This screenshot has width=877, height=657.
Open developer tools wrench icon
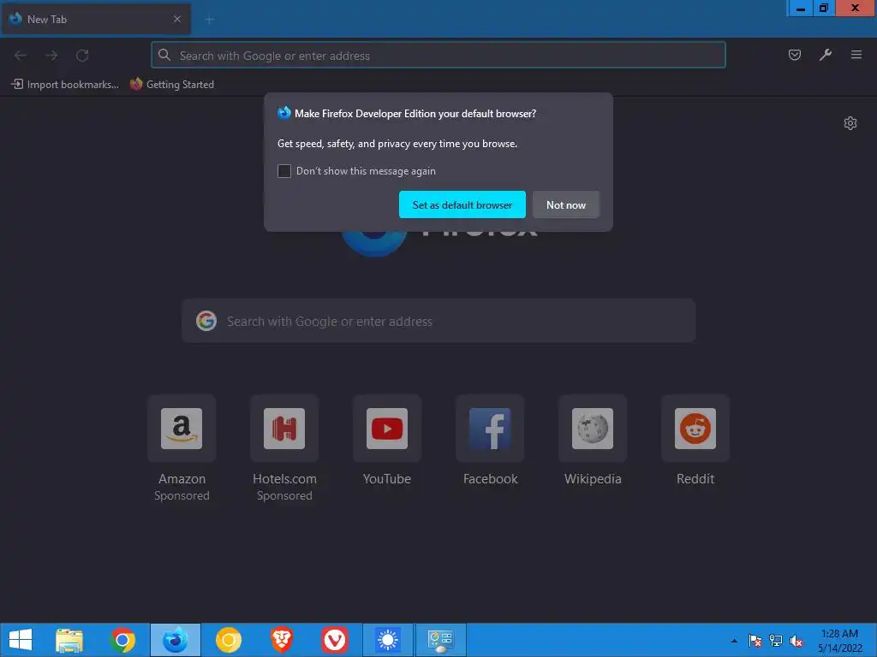click(826, 55)
